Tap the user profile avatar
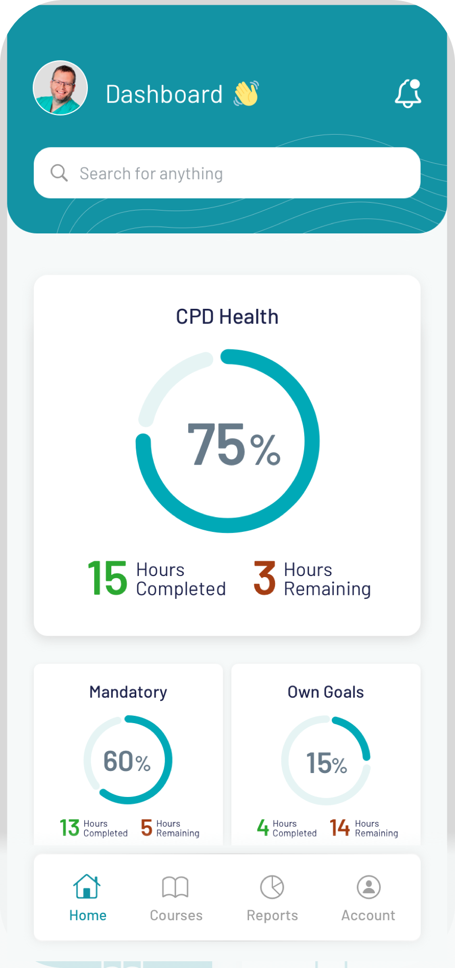The width and height of the screenshot is (455, 968). (60, 88)
